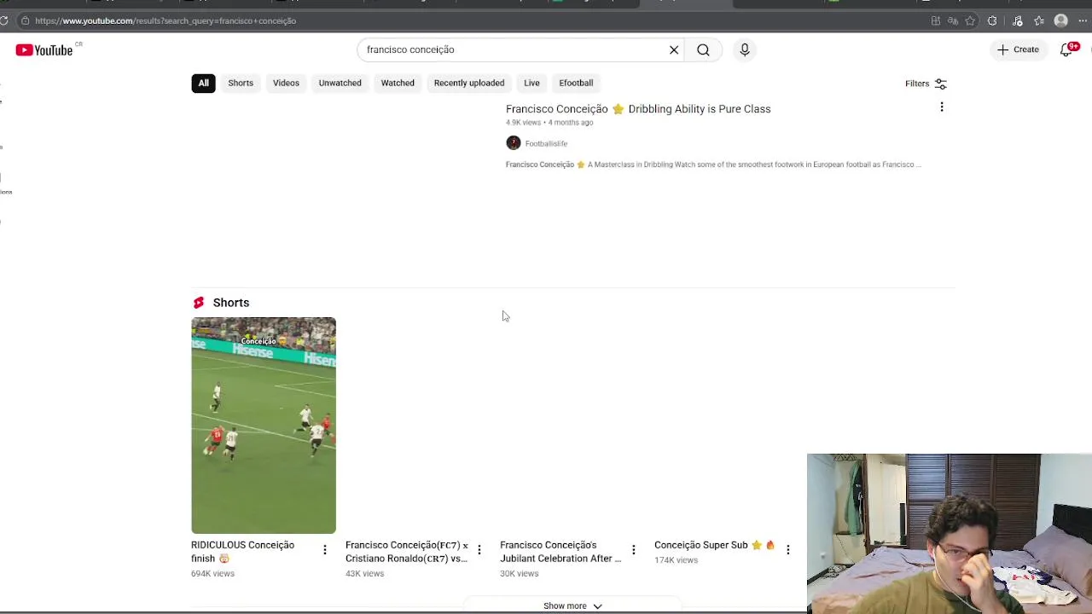This screenshot has width=1092, height=614.
Task: Open 'Jubilant Celebration After' short title
Action: pos(561,552)
